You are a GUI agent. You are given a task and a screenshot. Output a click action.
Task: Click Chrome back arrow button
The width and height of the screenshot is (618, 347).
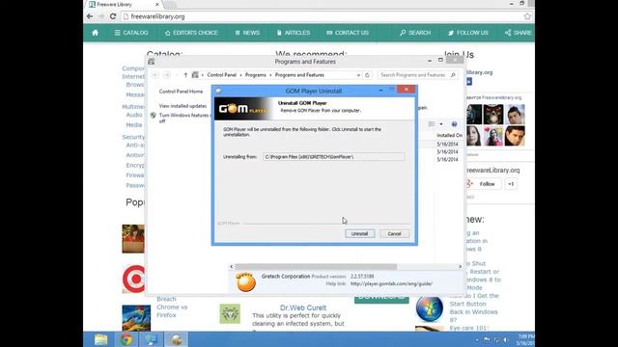pos(90,16)
